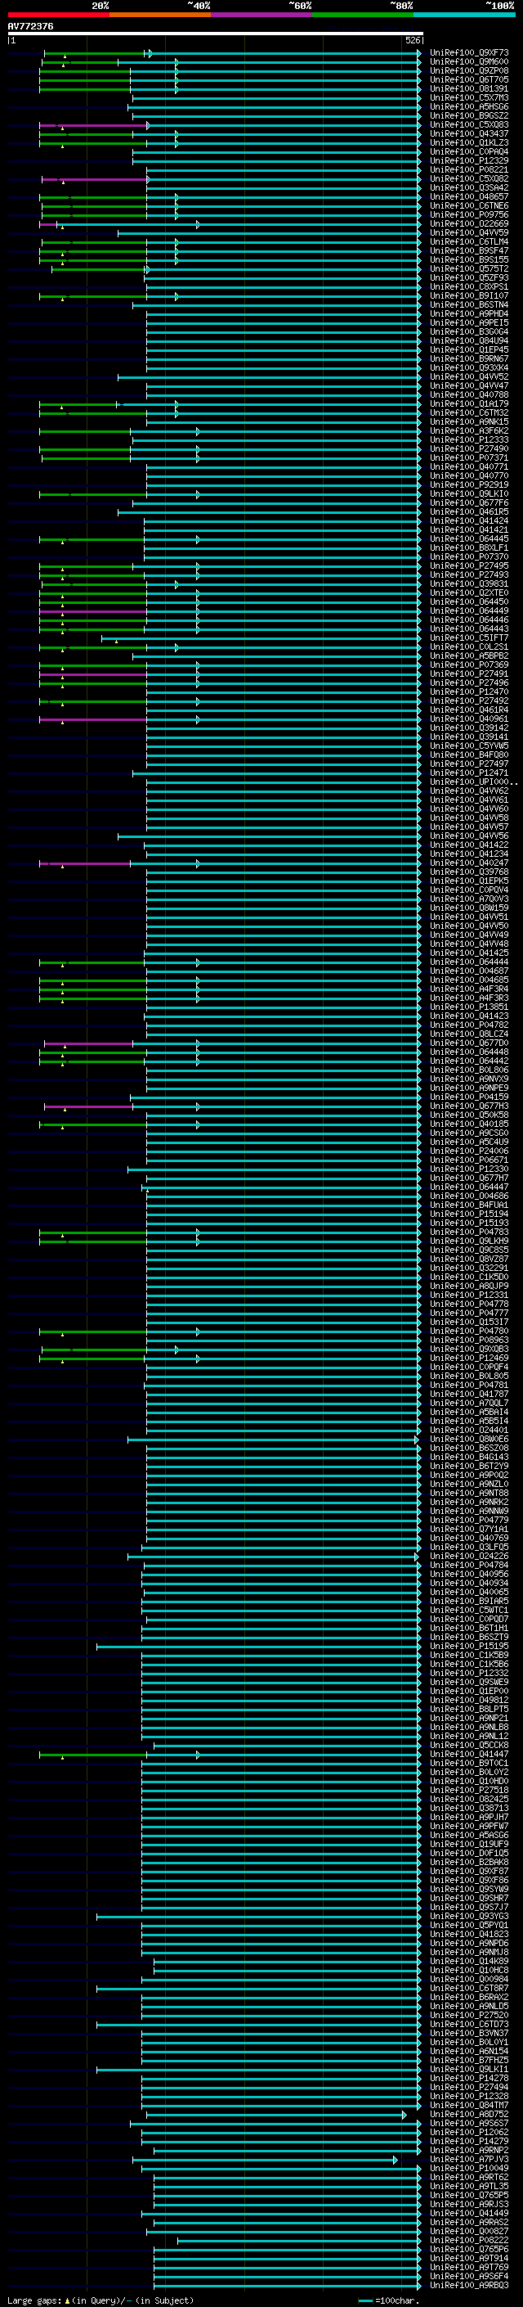Image resolution: width=523 pixels, height=2307 pixels.
Task: Select the UniRef100_P12331 entry
Action: [468, 1295]
